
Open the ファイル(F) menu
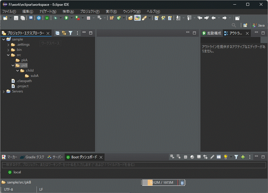pyautogui.click(x=9, y=11)
